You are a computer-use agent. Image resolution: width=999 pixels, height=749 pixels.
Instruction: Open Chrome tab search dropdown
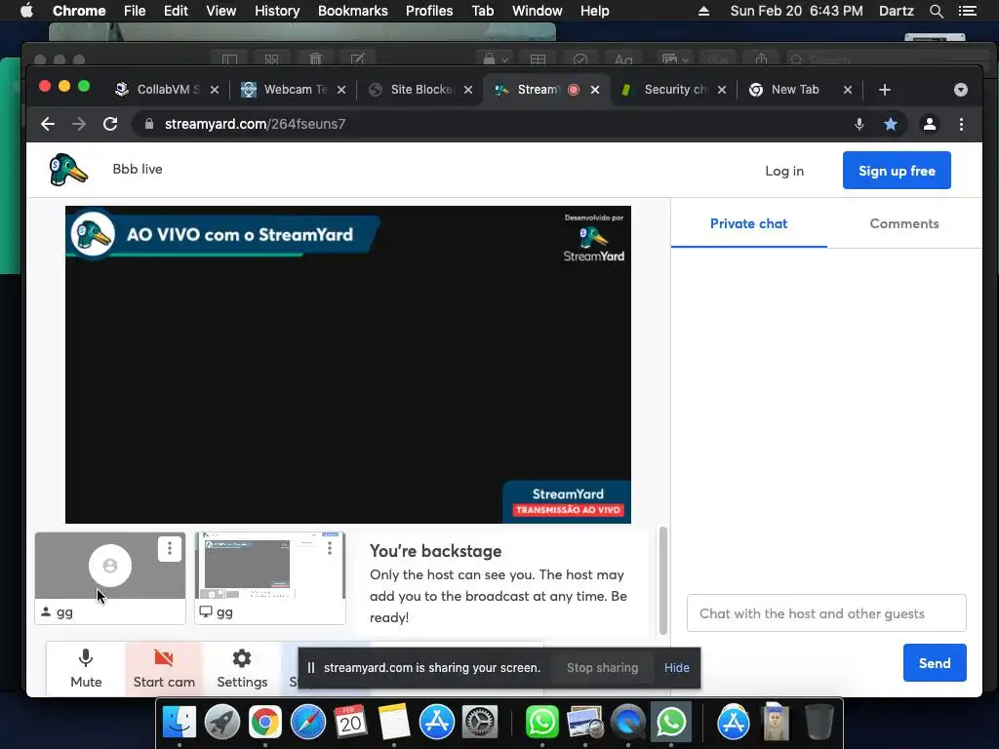[x=961, y=90]
